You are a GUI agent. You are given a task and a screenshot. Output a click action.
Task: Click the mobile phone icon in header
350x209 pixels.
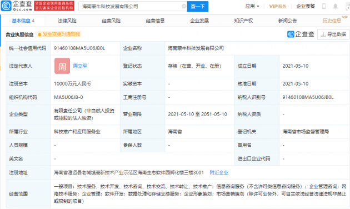(324, 6)
